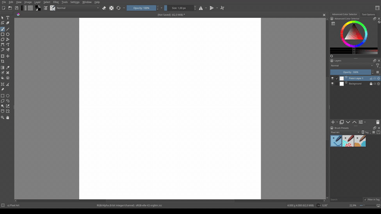Activate the Crop tool
This screenshot has width=381, height=214.
tap(2, 61)
